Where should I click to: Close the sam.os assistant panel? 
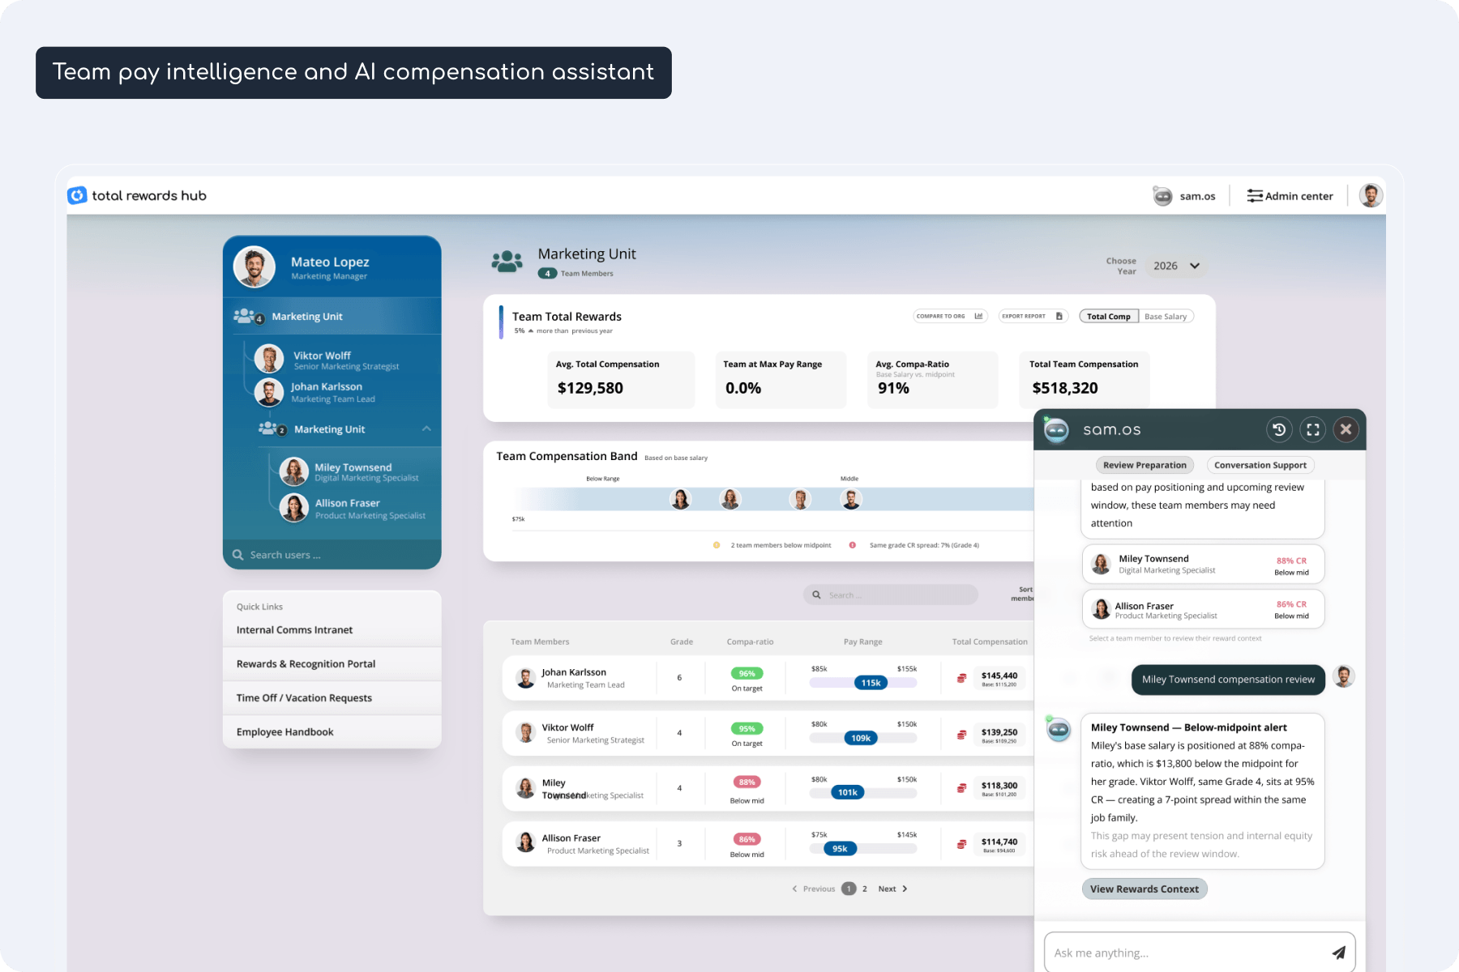pyautogui.click(x=1346, y=430)
